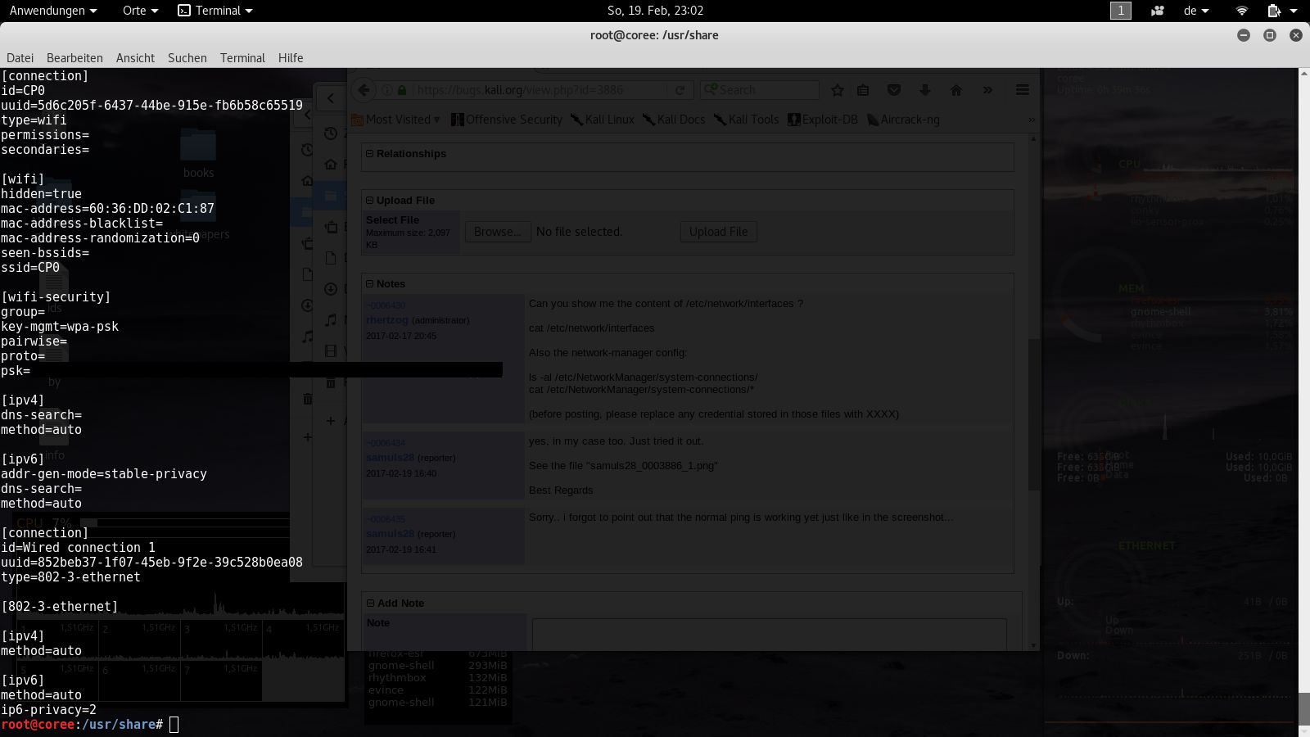Click the reload page icon in URL bar
1310x737 pixels.
(680, 90)
